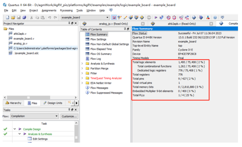Click the New file toolbar icon
Screen dimensions: 242x147
click(7, 17)
